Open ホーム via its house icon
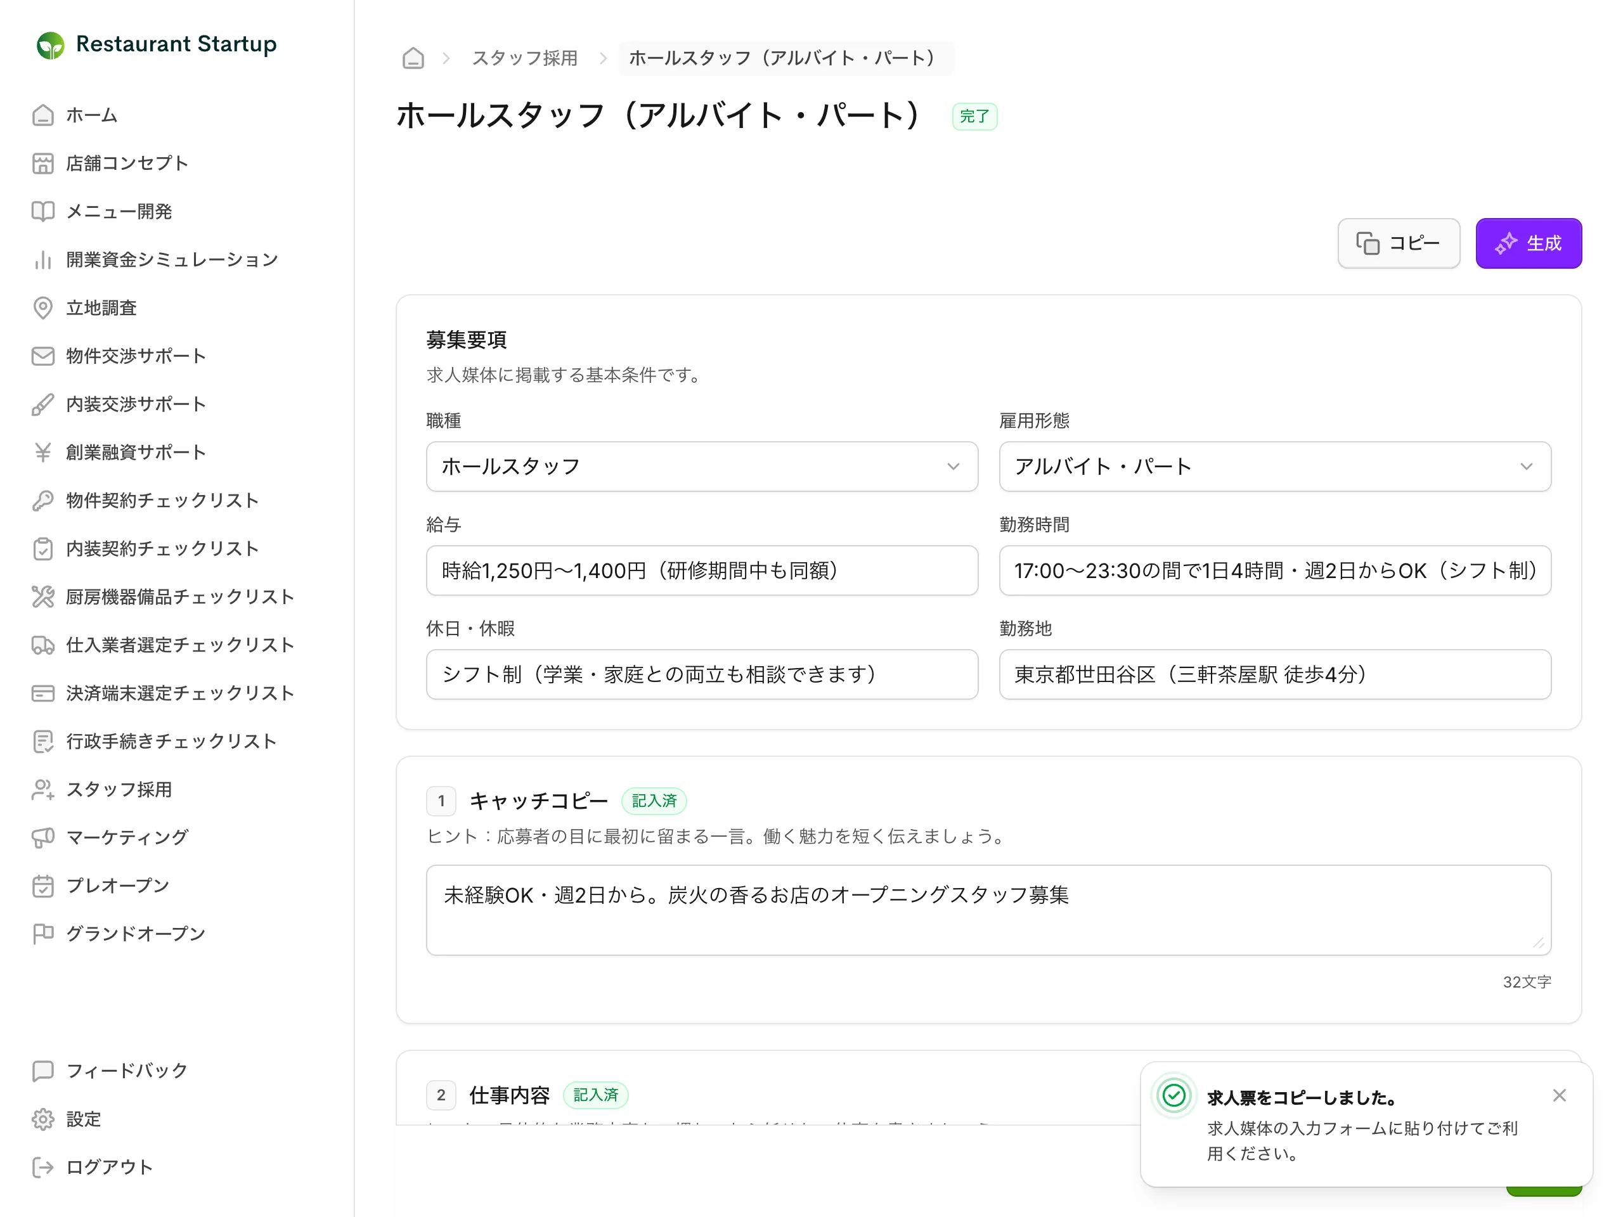This screenshot has height=1217, width=1623. pyautogui.click(x=43, y=115)
